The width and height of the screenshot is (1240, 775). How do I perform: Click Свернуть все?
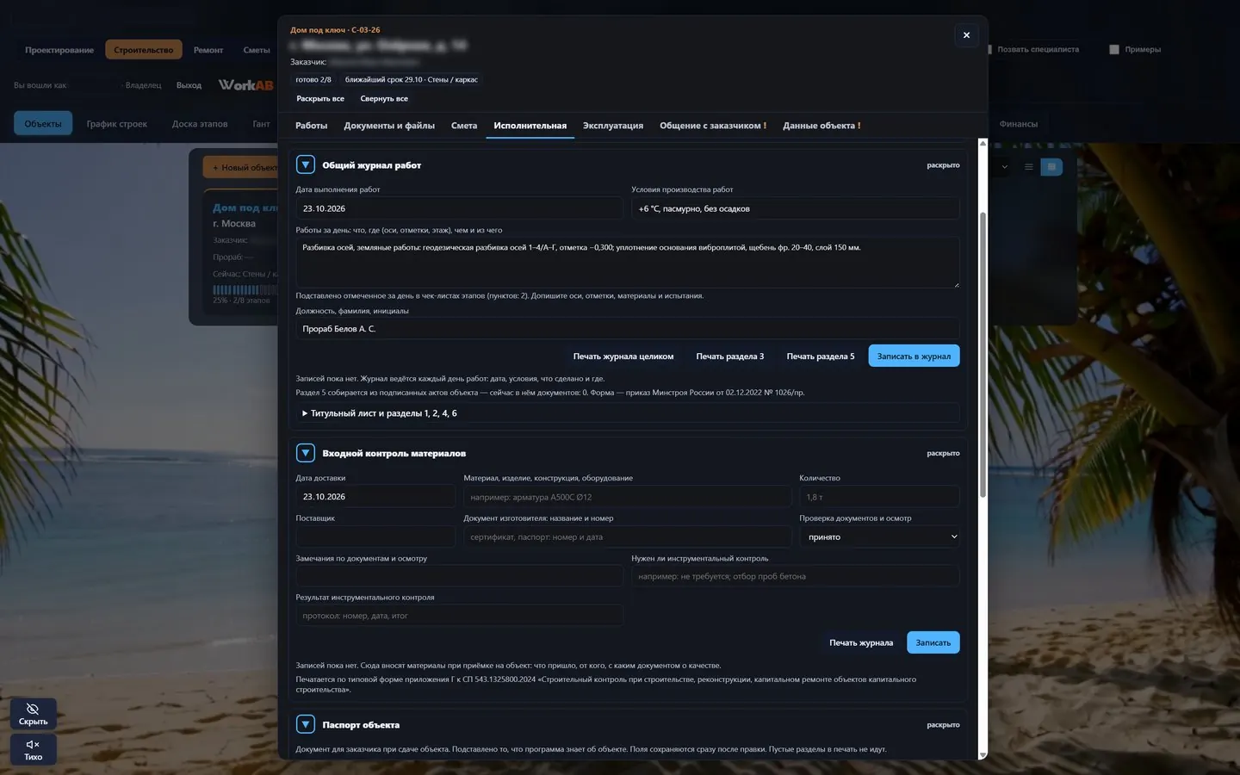click(384, 98)
